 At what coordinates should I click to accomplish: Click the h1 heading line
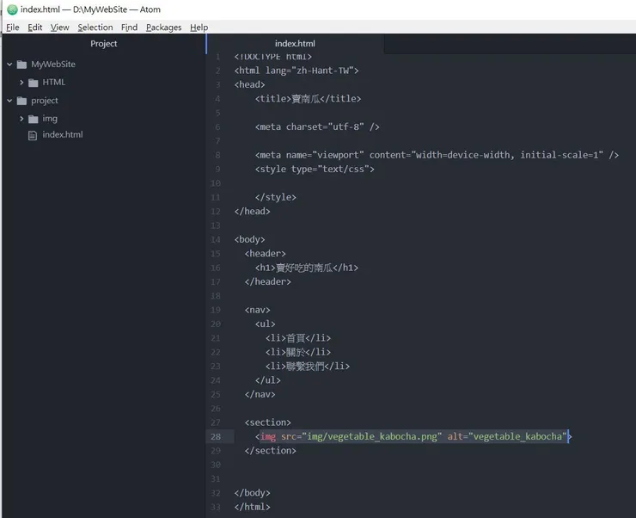[307, 268]
